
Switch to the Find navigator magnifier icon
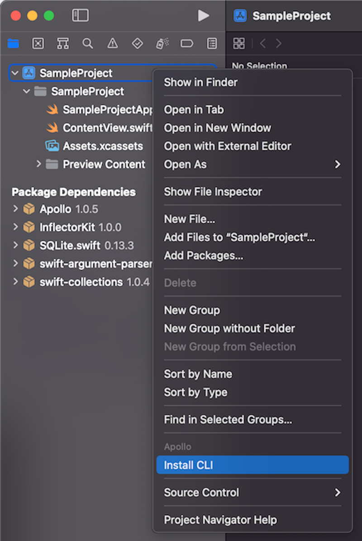87,43
